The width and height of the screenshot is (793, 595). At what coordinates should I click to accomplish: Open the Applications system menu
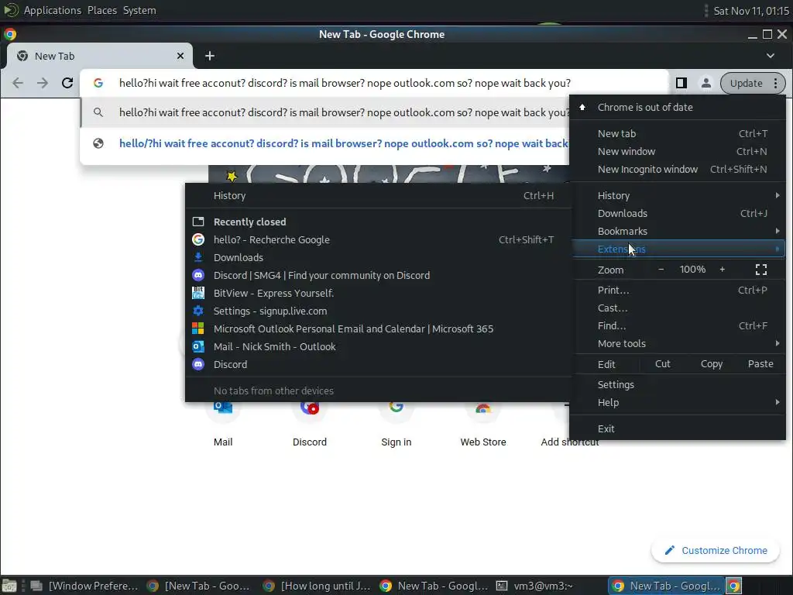[52, 10]
